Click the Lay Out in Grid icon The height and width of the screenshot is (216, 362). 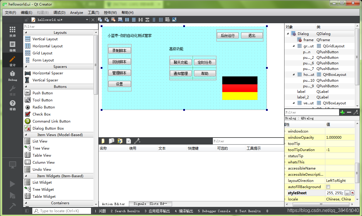click(154, 19)
